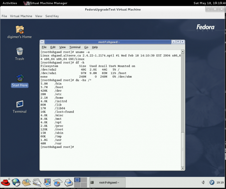226x189 pixels.
Task: Select root@ohgawd taskbar window button
Action: click(106, 183)
